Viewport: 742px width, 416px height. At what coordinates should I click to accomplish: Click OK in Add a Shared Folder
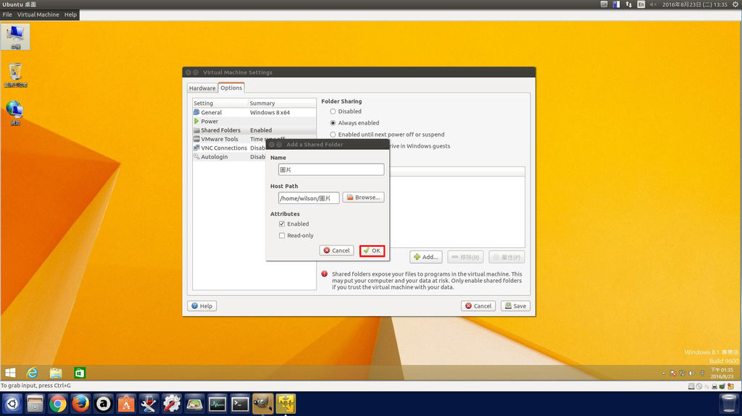pos(372,250)
